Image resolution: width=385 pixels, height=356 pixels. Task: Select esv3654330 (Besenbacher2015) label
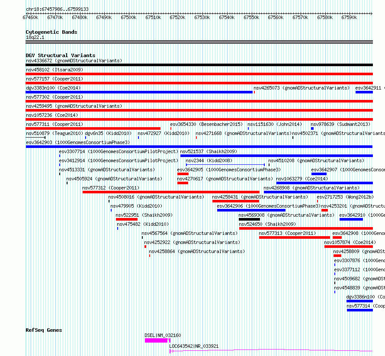click(206, 124)
